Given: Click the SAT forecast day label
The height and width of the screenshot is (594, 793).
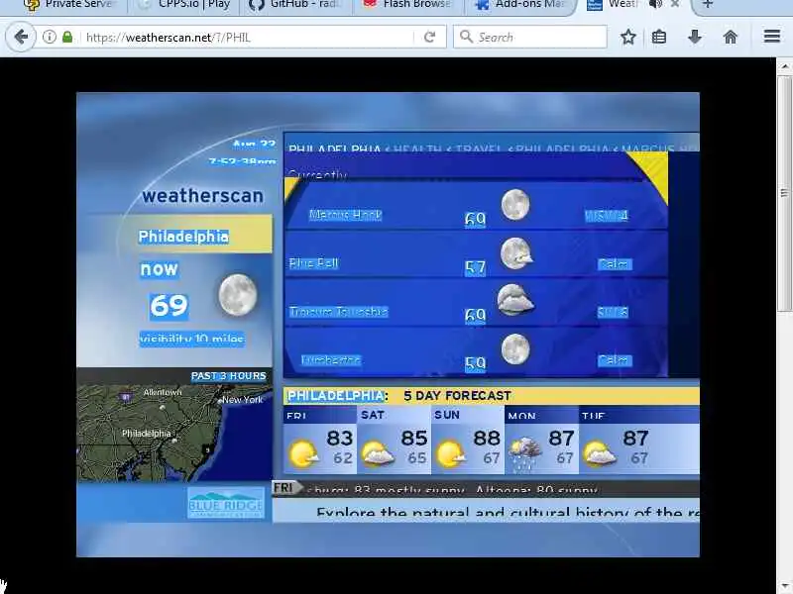Looking at the screenshot, I should click(x=373, y=415).
